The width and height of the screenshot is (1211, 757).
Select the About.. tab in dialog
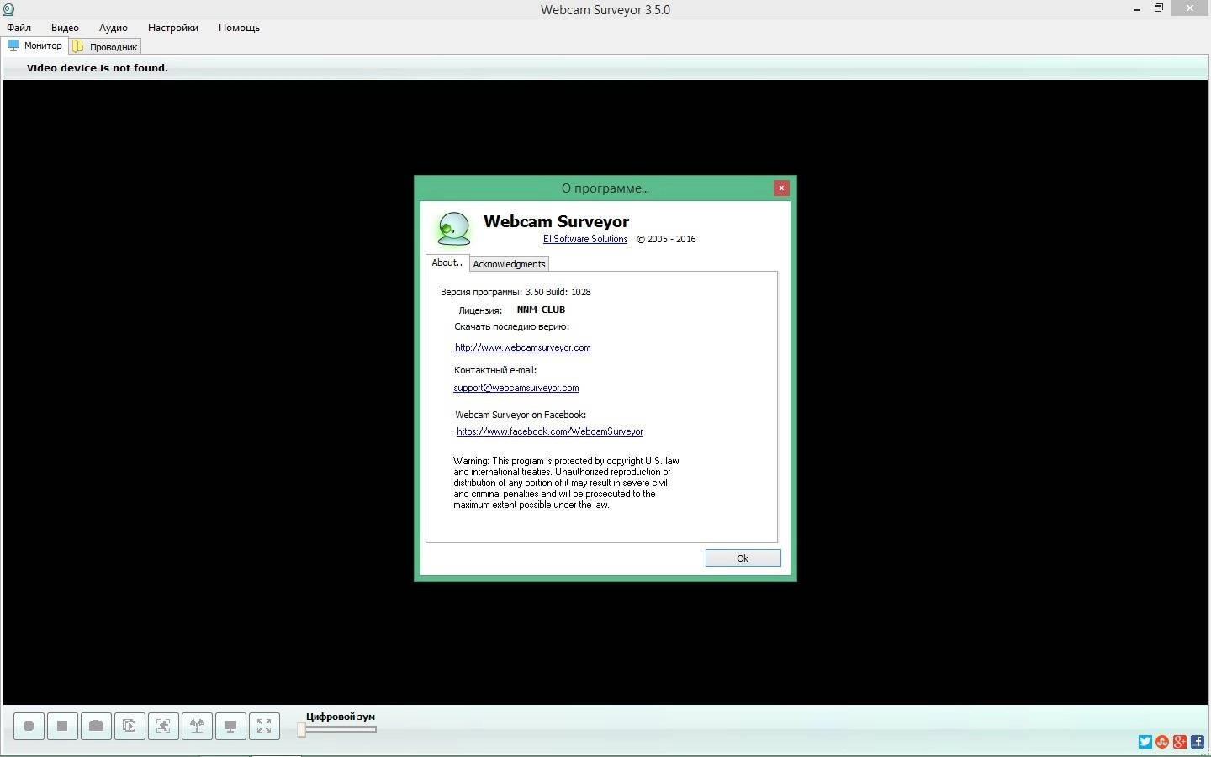(x=447, y=262)
